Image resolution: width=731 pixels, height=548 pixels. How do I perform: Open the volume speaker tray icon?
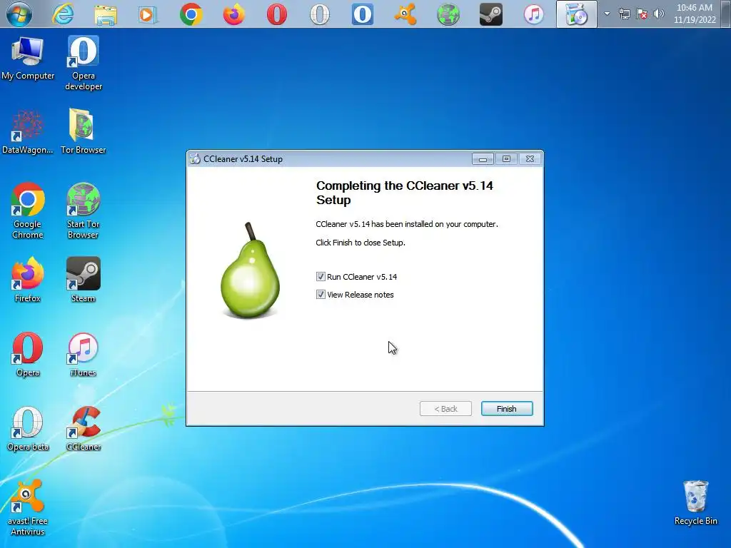659,14
